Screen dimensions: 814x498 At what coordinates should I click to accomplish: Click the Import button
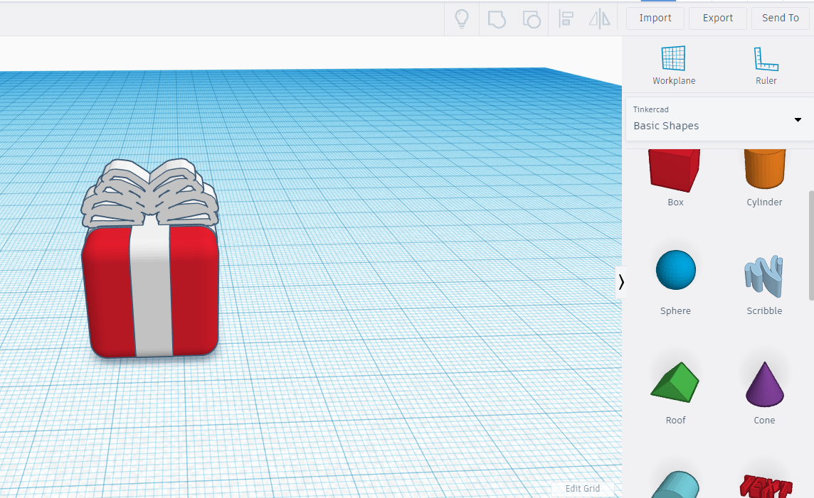655,18
